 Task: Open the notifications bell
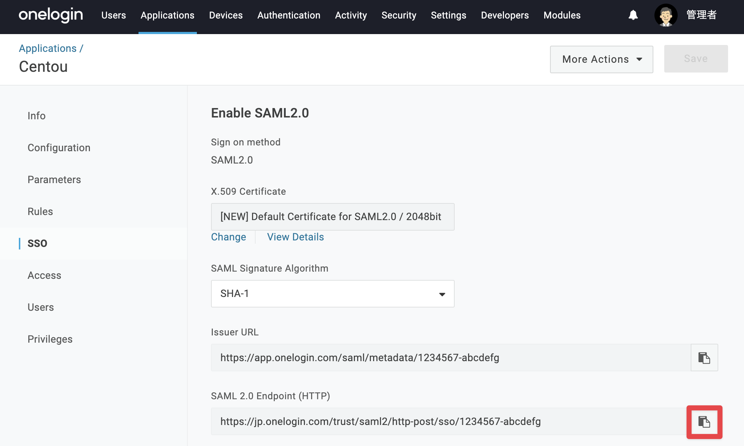pos(633,15)
